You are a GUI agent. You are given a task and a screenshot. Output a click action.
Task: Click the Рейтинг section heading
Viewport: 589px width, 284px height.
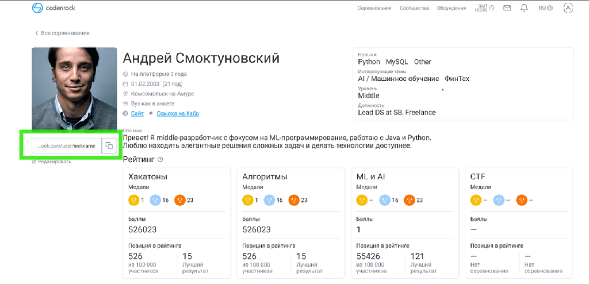[139, 160]
